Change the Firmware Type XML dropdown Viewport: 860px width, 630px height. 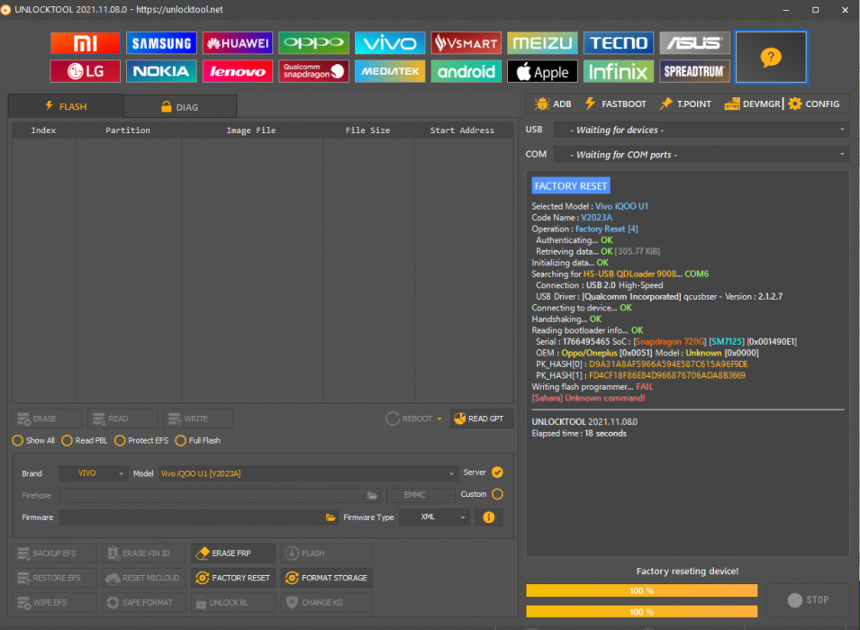pos(434,517)
